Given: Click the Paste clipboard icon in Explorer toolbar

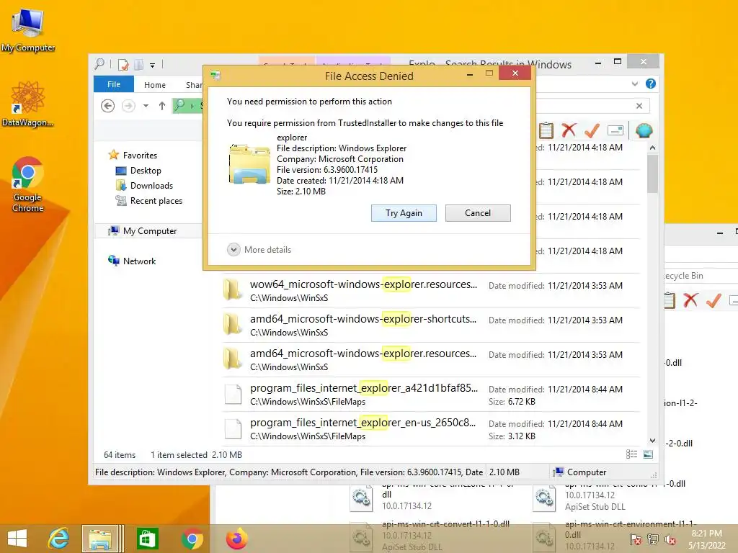Looking at the screenshot, I should point(546,130).
